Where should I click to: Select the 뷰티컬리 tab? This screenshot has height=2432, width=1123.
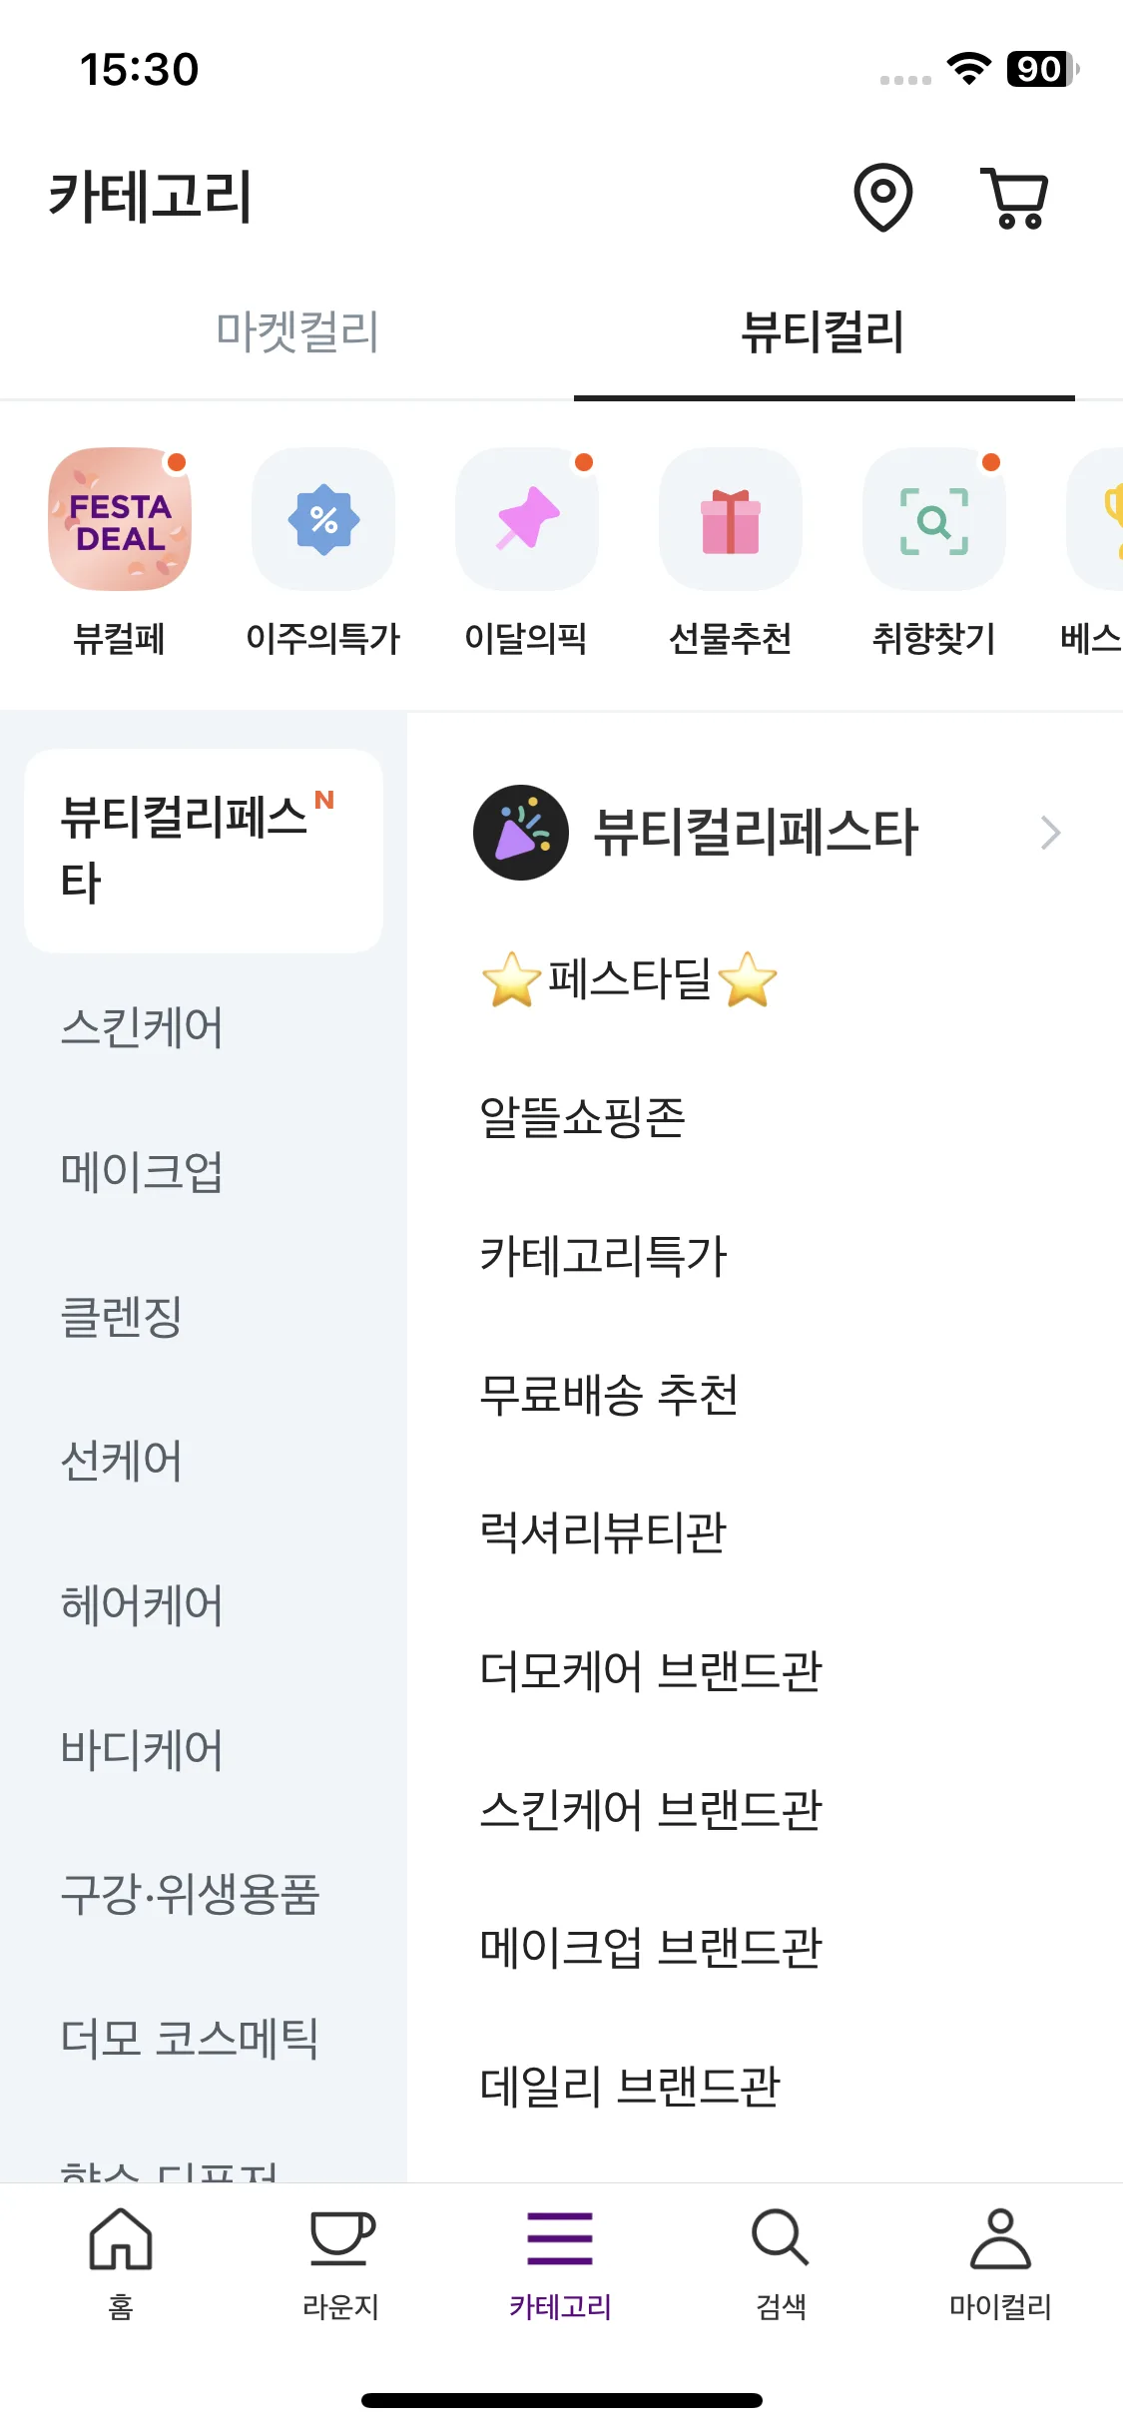click(x=824, y=331)
